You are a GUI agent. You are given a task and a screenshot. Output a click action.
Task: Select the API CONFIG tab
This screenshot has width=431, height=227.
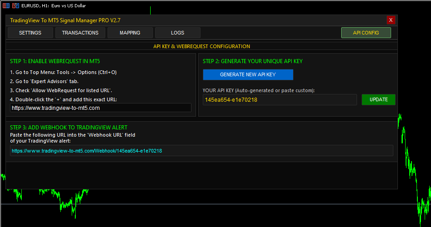coord(366,33)
